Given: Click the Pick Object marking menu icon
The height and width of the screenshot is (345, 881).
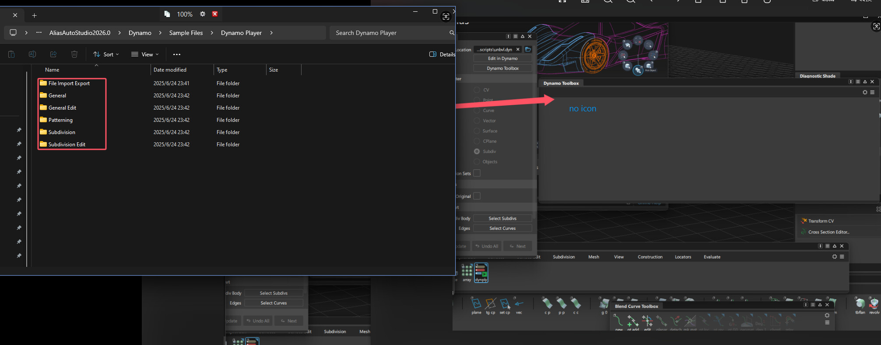Looking at the screenshot, I should click(649, 66).
